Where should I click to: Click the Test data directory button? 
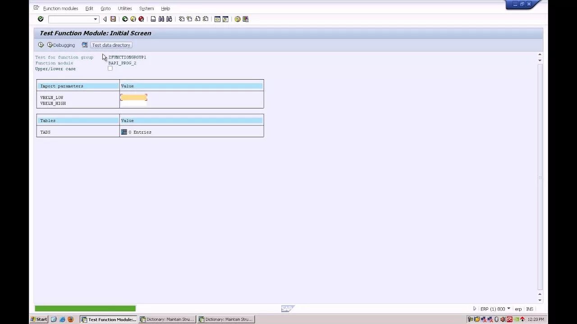coord(111,45)
